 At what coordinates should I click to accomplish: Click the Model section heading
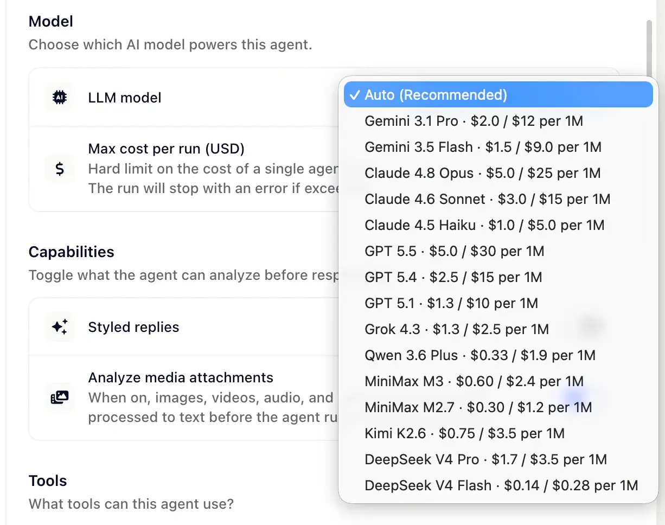click(51, 22)
